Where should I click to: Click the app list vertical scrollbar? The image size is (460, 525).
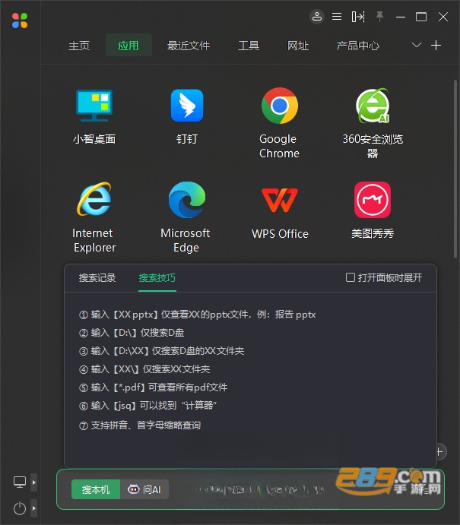(455, 169)
